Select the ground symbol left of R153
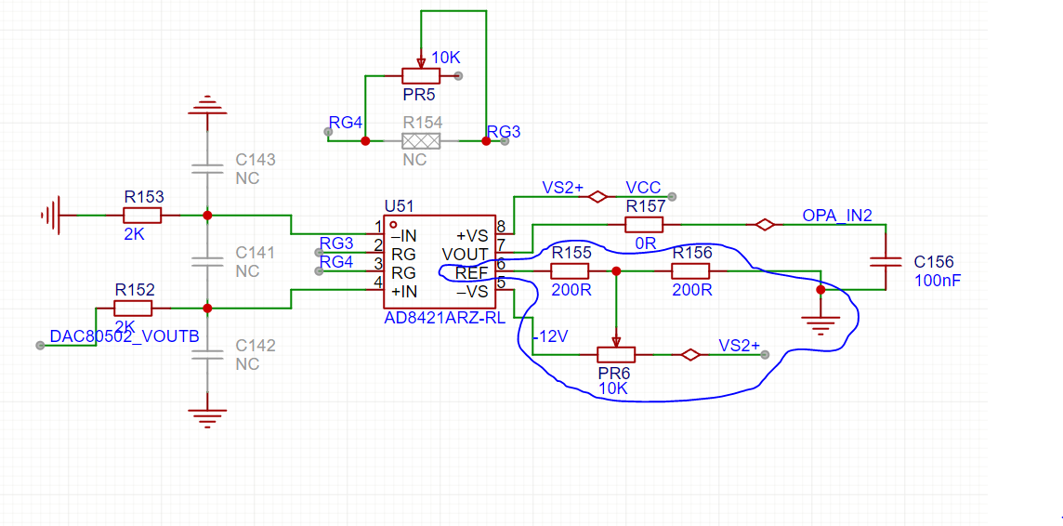 click(x=53, y=216)
